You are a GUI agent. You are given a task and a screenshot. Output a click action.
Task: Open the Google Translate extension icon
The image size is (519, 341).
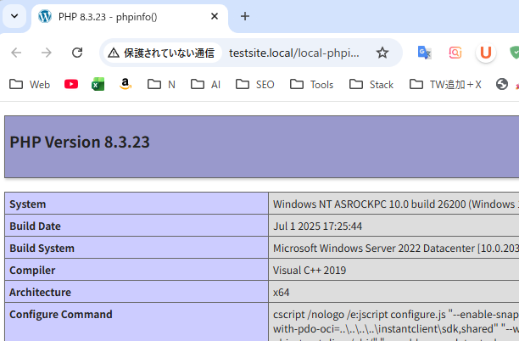point(425,53)
